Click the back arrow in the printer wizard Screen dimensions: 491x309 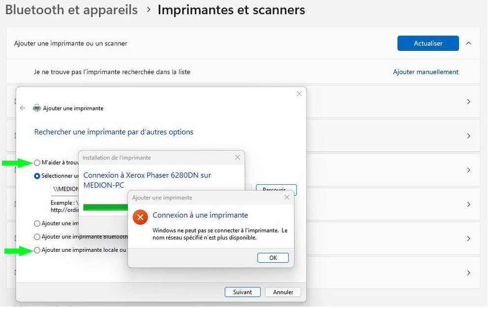tap(23, 108)
